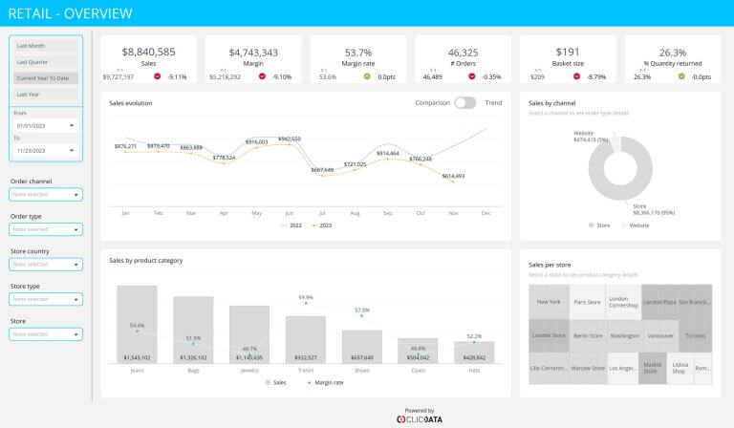Viewport: 734px width, 428px height.
Task: Click the red trend icon on Orders card
Action: [x=471, y=75]
